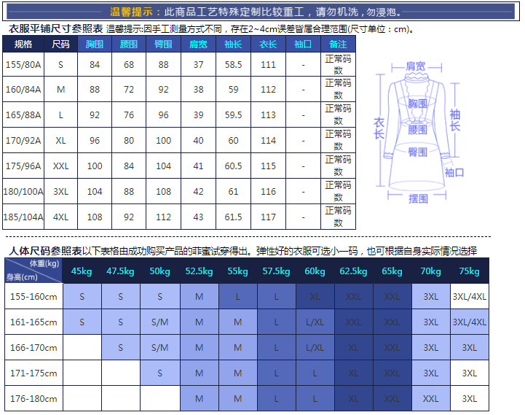Click the 规格 column header
525x415 pixels.
23,44
